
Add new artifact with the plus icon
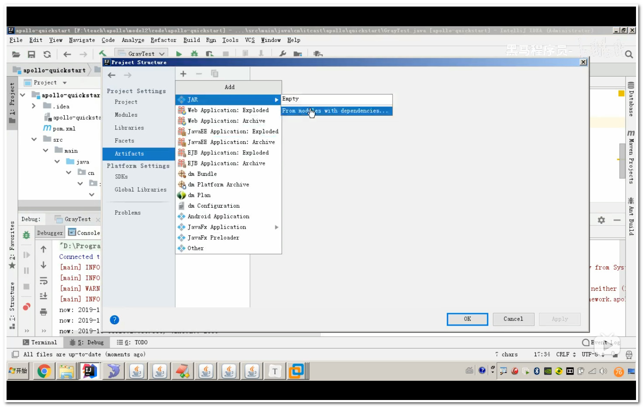pos(184,74)
